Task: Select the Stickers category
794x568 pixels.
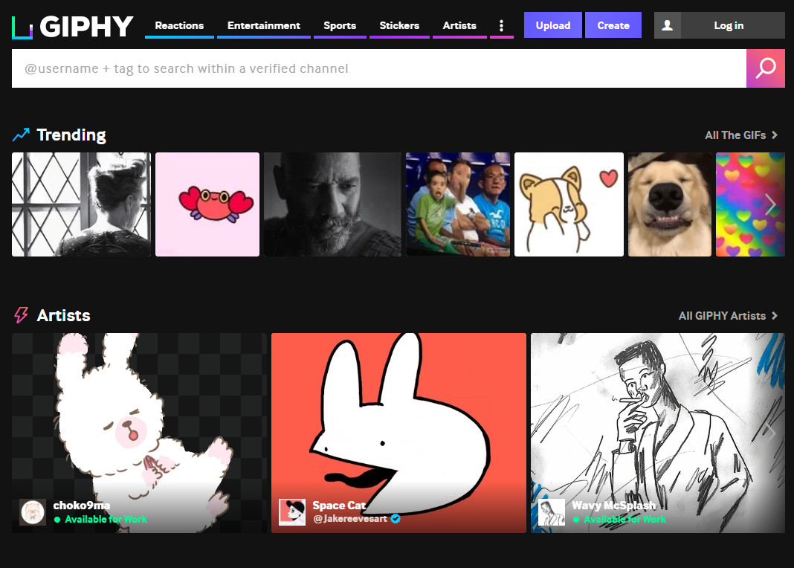Action: [399, 25]
